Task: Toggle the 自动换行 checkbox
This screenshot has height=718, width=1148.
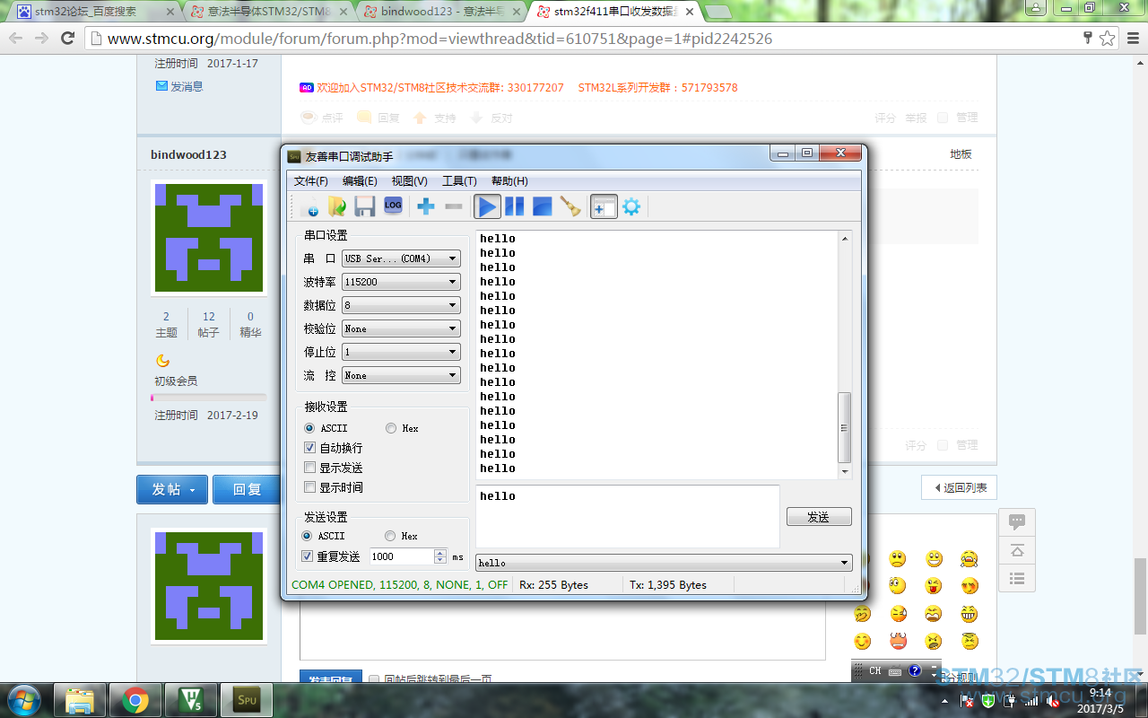Action: 310,448
